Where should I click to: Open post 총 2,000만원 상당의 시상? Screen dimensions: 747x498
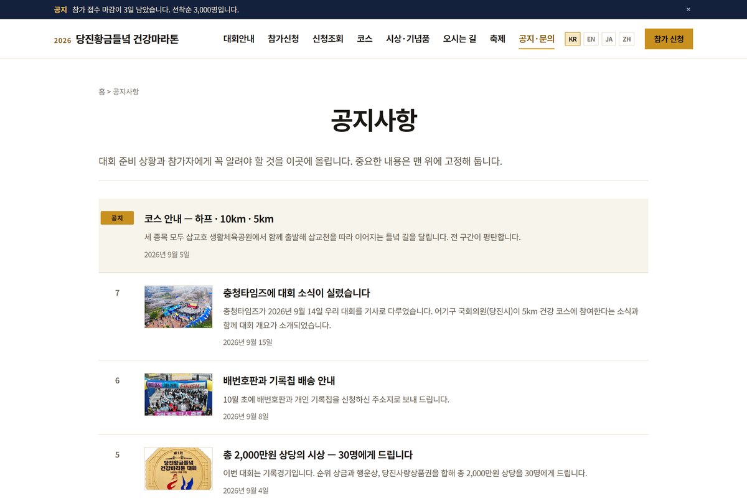tap(318, 455)
